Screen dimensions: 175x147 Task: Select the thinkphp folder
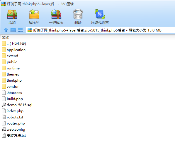coord(12,80)
